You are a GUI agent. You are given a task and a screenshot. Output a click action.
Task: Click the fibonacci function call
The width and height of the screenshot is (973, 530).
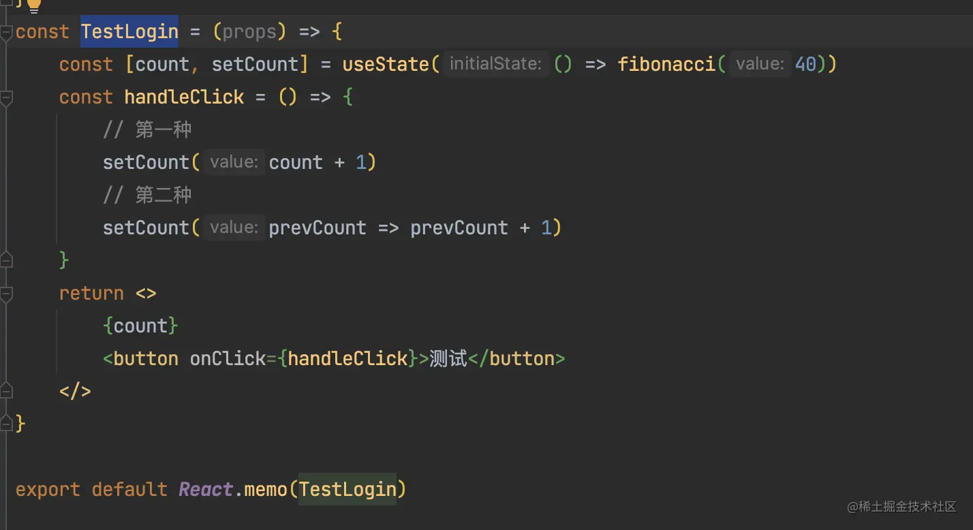[x=666, y=64]
